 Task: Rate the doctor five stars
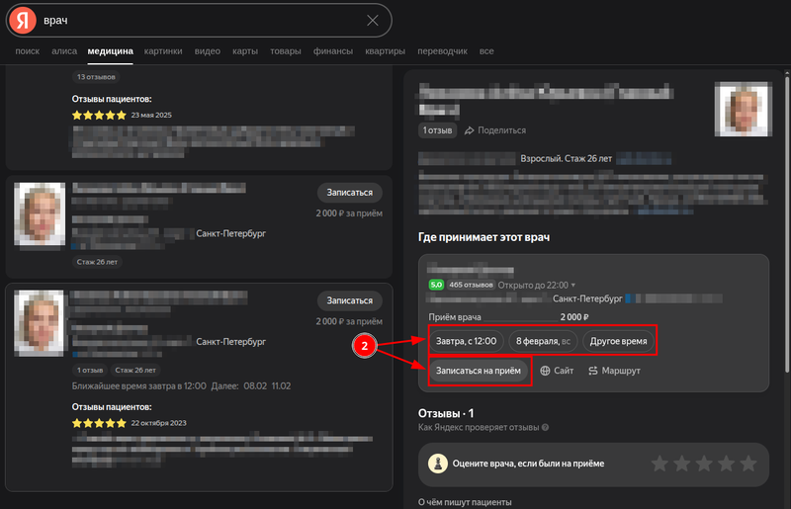[748, 463]
